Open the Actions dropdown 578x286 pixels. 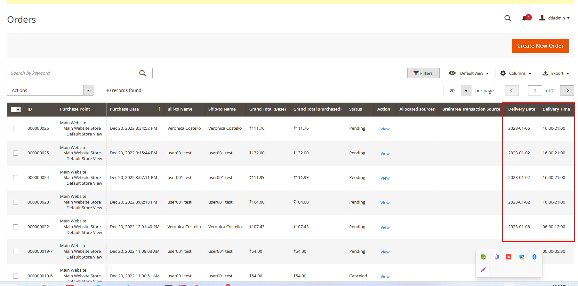point(50,90)
